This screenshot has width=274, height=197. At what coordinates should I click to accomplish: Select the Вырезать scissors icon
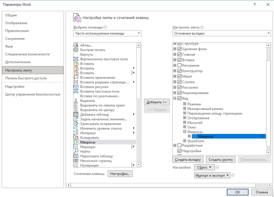[76, 101]
